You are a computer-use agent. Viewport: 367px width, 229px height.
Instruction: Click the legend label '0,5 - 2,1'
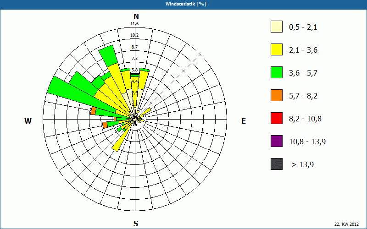(x=303, y=27)
